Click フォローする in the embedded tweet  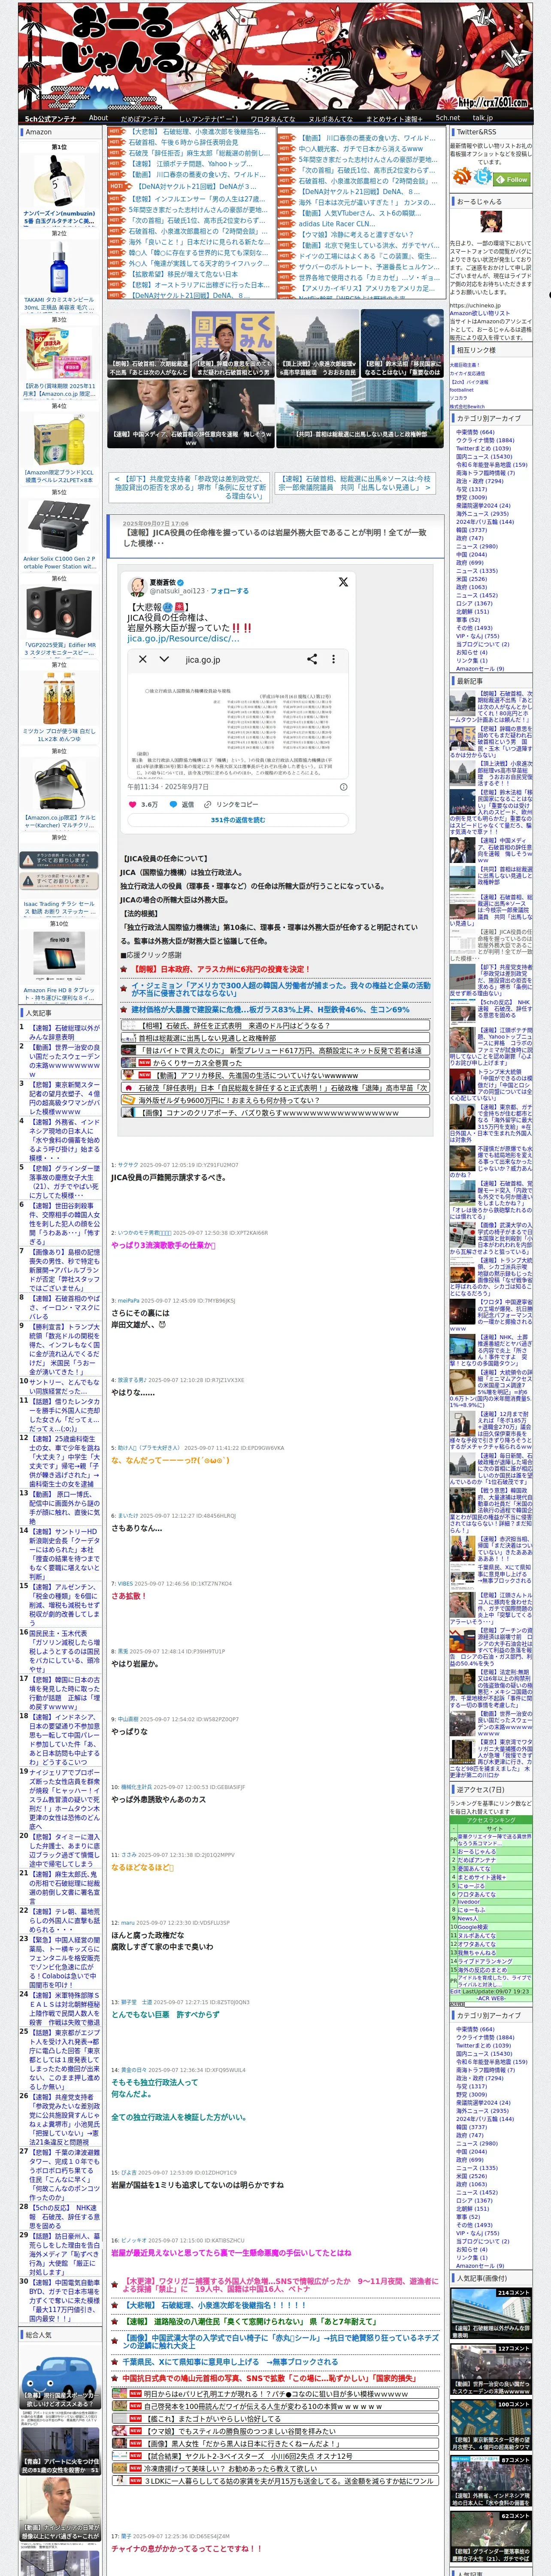[229, 591]
